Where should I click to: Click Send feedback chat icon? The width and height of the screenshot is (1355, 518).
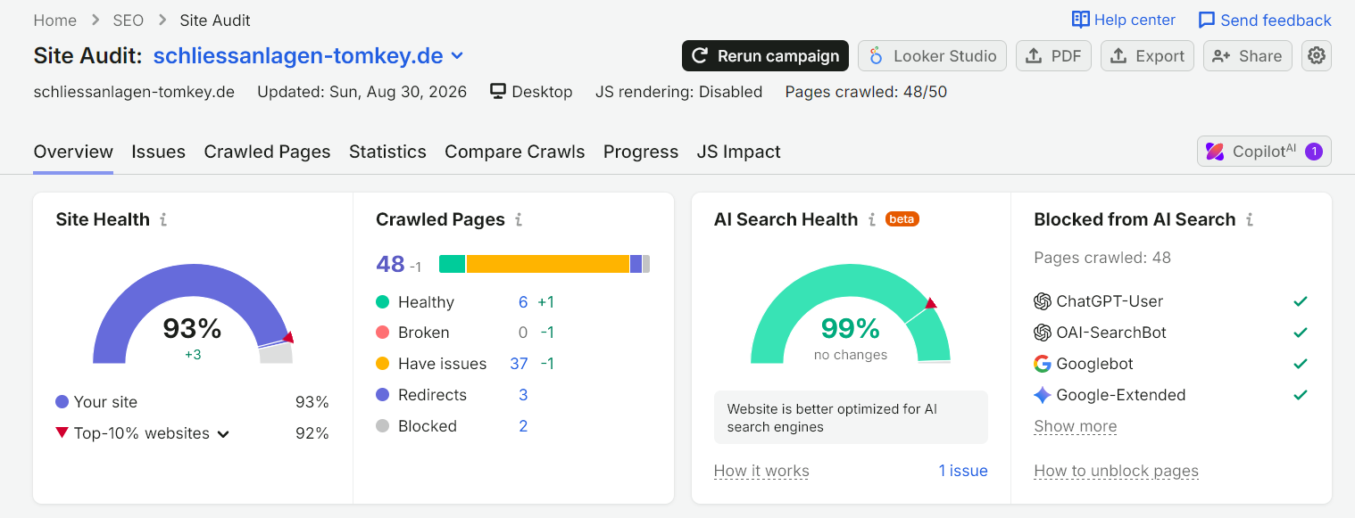pos(1207,20)
